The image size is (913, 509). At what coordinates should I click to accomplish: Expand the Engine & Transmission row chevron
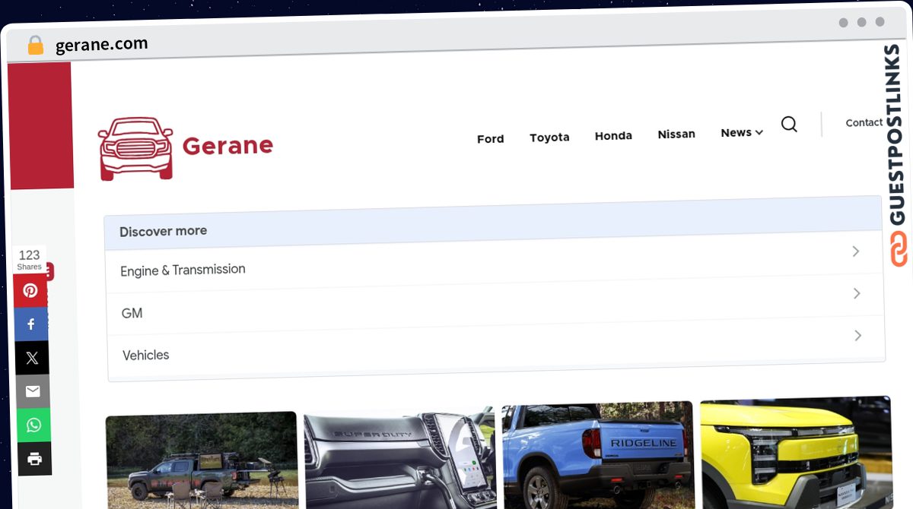click(856, 251)
